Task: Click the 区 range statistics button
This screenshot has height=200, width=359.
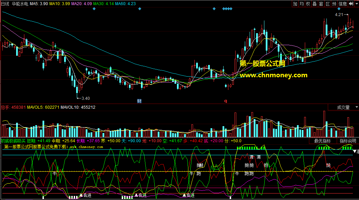Action: click(x=328, y=4)
